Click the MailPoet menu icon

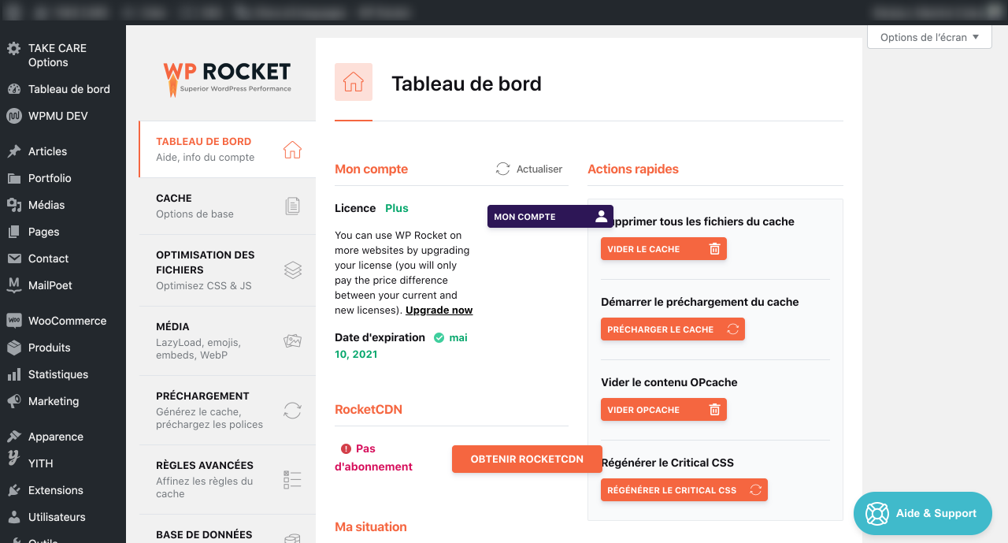(13, 285)
